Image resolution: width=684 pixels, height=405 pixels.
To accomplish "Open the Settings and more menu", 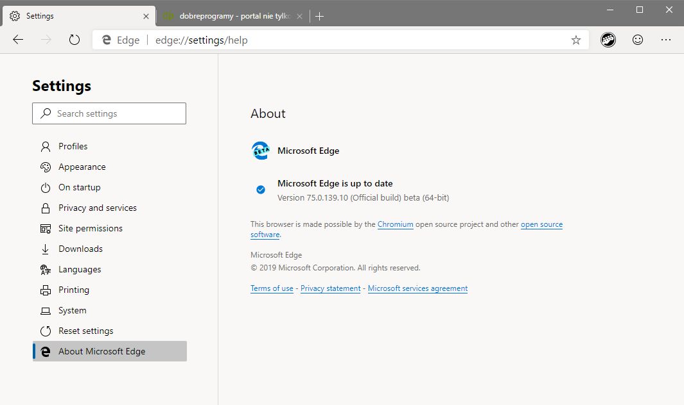I will pos(666,39).
